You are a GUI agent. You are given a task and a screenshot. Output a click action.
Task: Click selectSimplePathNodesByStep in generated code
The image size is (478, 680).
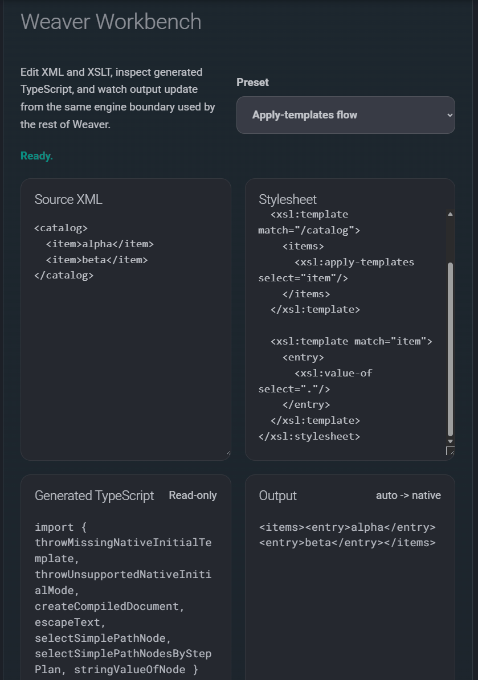[x=123, y=654]
